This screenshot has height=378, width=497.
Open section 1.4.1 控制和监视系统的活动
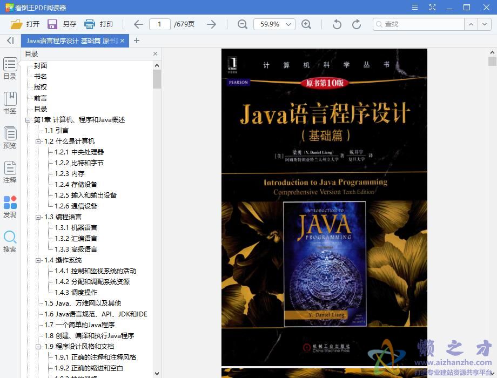[x=96, y=271]
